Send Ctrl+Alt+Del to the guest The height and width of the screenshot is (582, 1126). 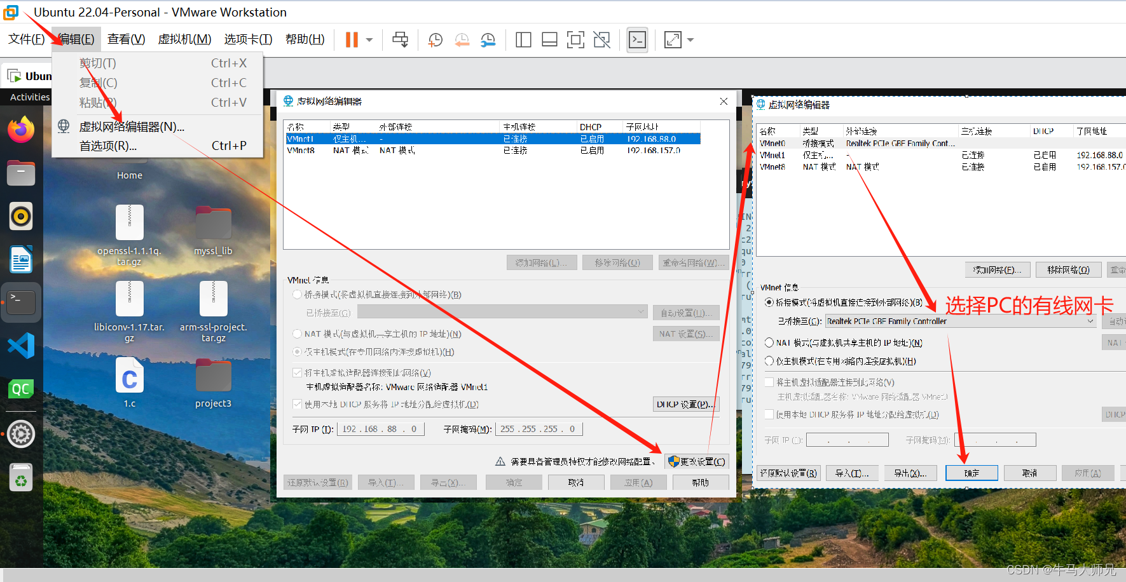click(x=400, y=39)
